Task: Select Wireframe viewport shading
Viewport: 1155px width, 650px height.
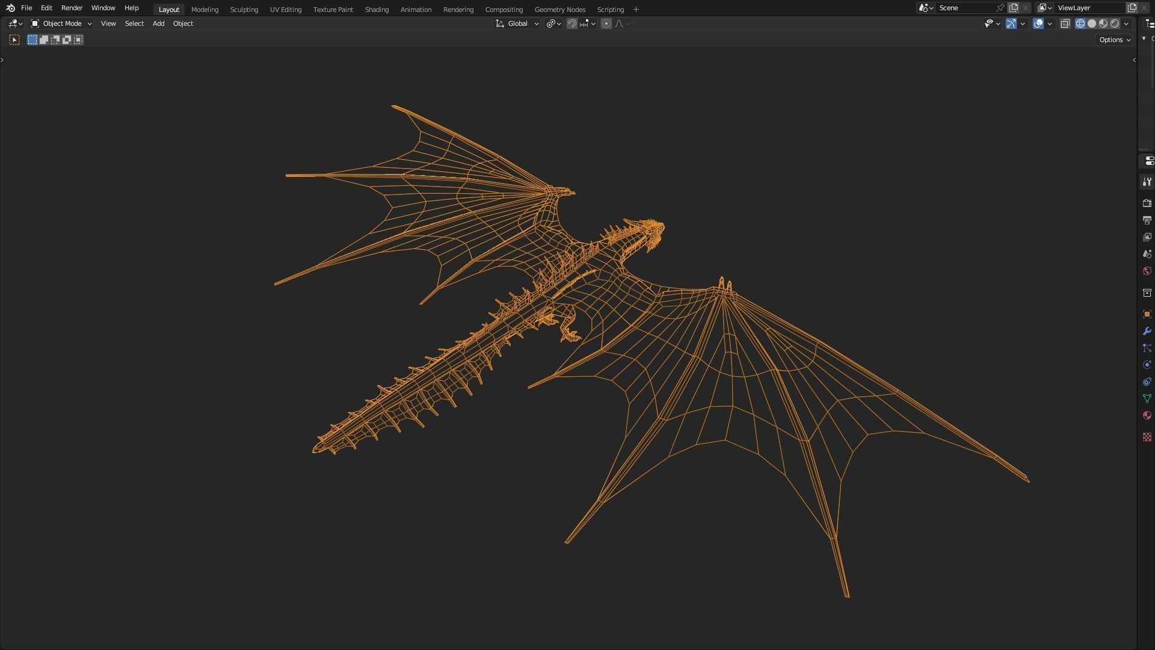Action: pos(1080,23)
